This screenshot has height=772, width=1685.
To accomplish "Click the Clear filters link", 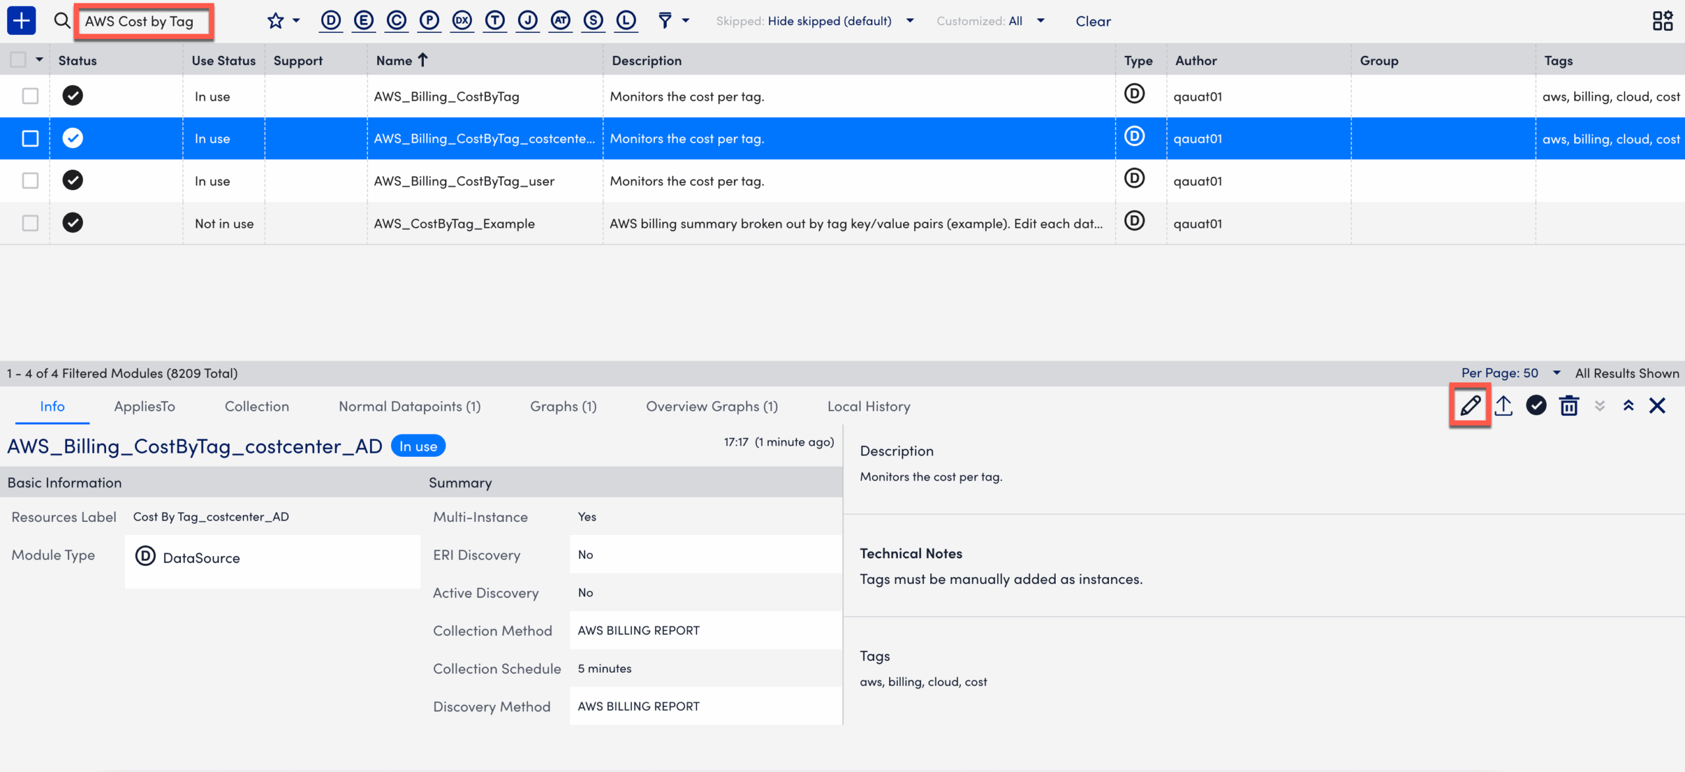I will pyautogui.click(x=1093, y=21).
